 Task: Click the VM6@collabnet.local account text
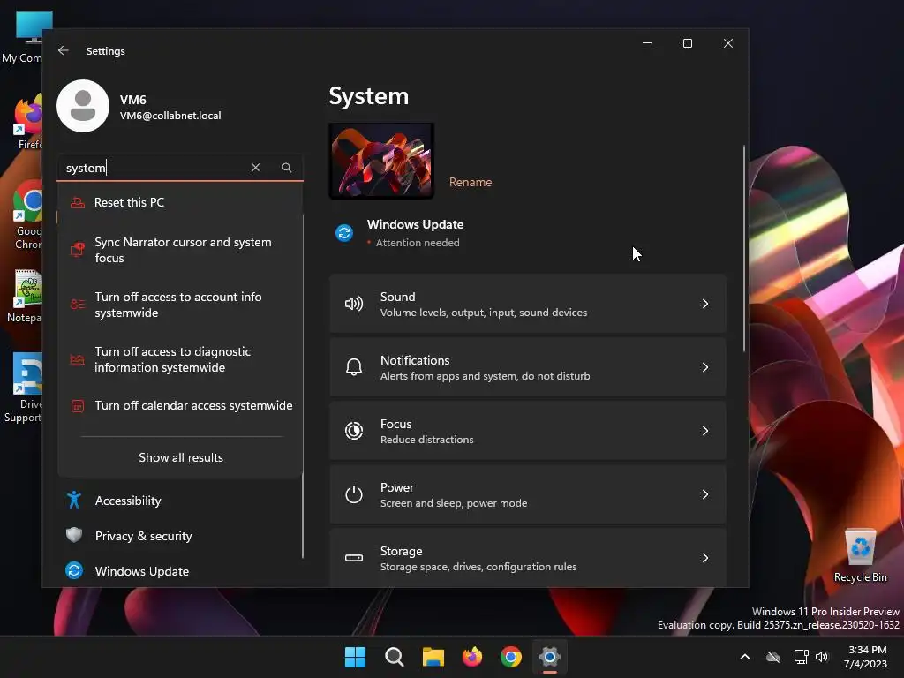pos(170,116)
